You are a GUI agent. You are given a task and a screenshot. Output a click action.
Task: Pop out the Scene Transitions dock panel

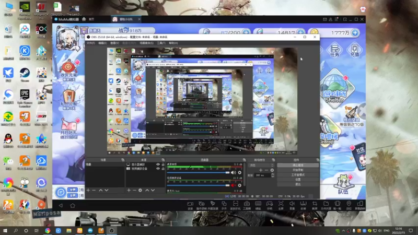tap(273, 160)
